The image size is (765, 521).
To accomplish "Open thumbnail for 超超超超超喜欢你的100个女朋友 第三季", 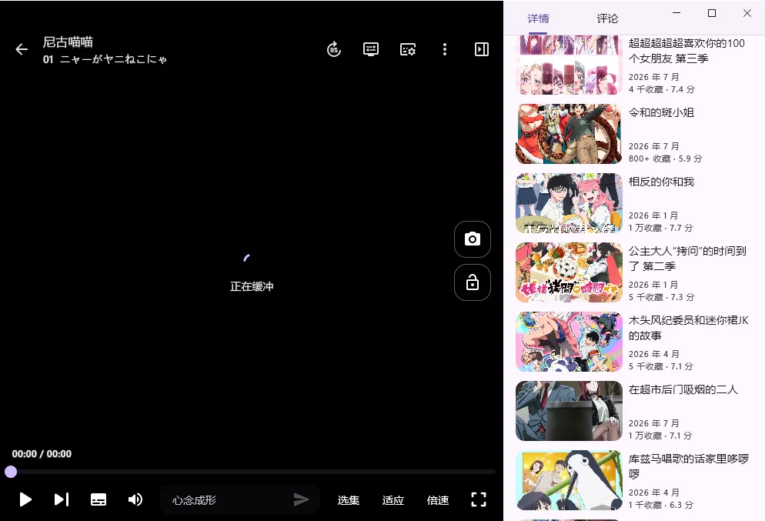I will (x=569, y=65).
